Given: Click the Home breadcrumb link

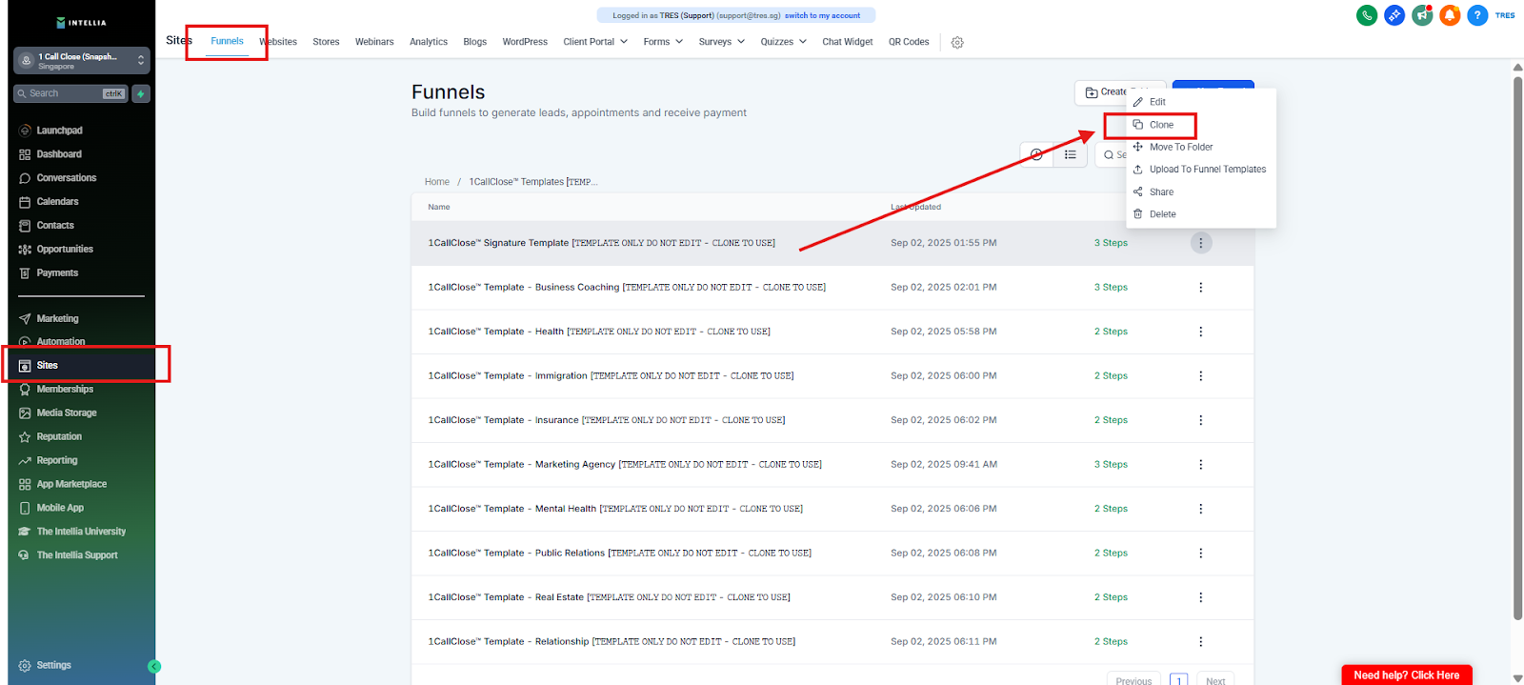Looking at the screenshot, I should point(436,182).
